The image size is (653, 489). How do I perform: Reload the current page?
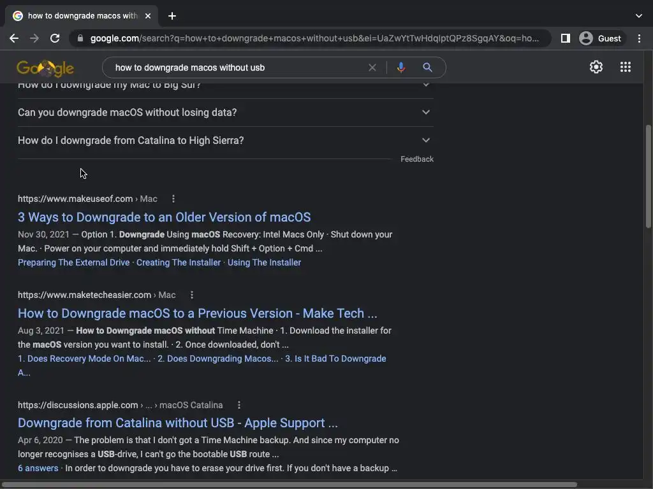point(55,38)
